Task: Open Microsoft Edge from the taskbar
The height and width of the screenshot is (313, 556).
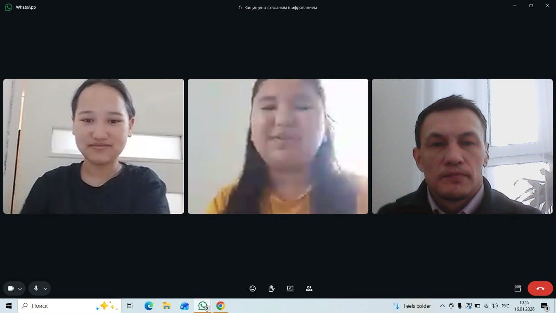Action: tap(149, 306)
